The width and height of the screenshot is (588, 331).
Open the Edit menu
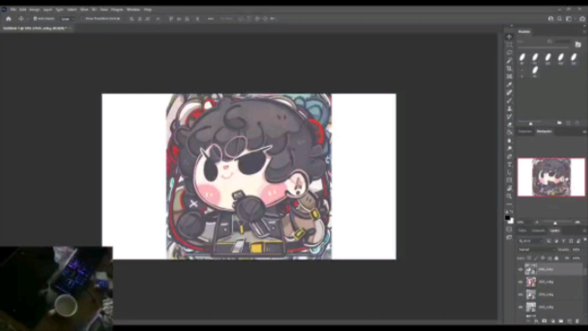pos(23,10)
